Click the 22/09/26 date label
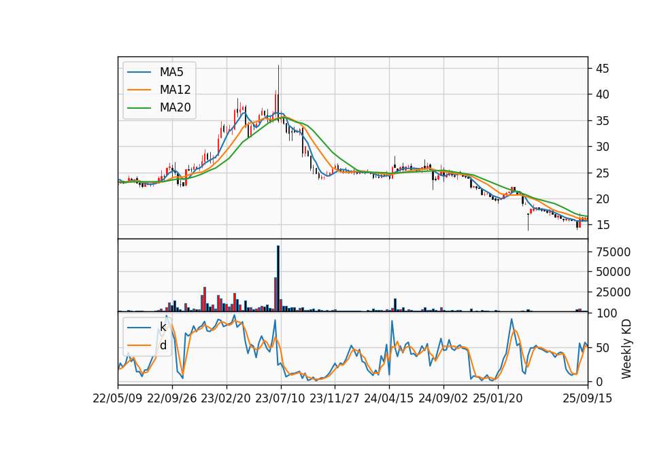 [x=172, y=398]
